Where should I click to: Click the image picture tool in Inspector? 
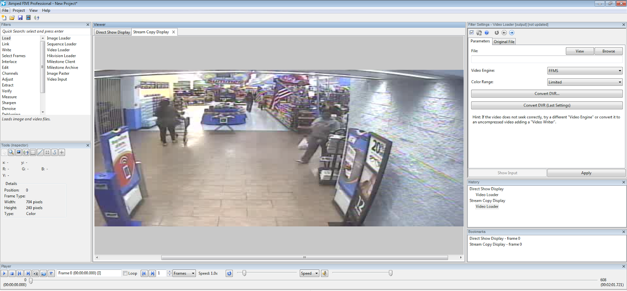18,152
